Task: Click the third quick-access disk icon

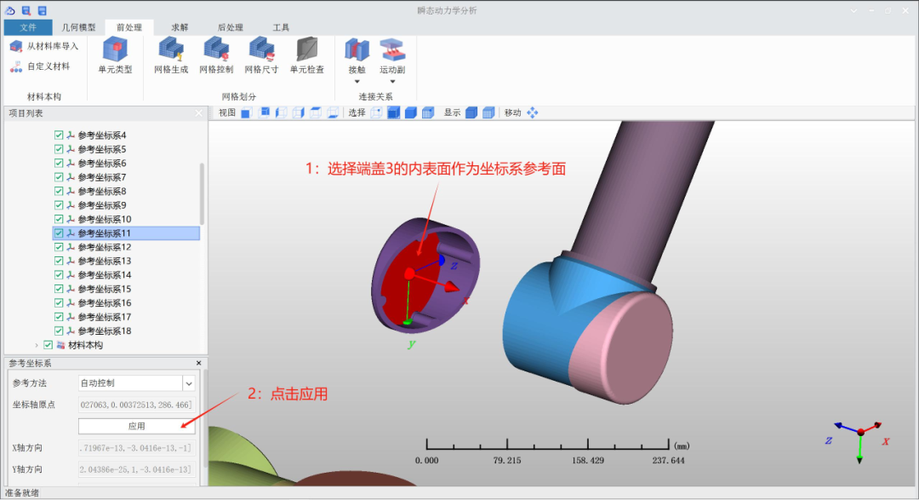Action: [42, 10]
